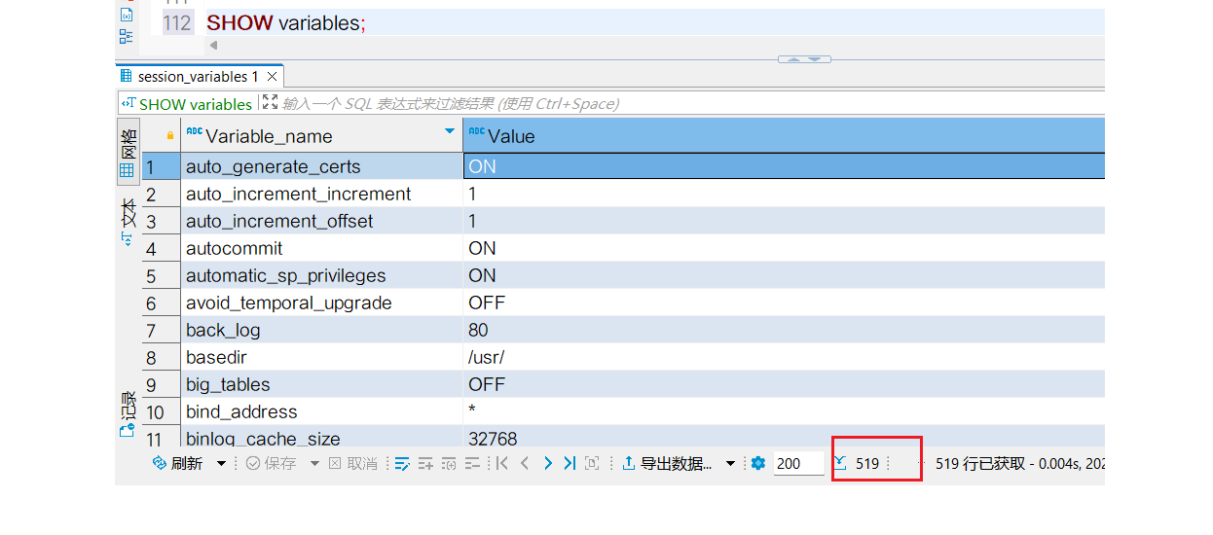Viewport: 1213px width, 535px height.
Task: Click the 保存 save button
Action: [271, 464]
